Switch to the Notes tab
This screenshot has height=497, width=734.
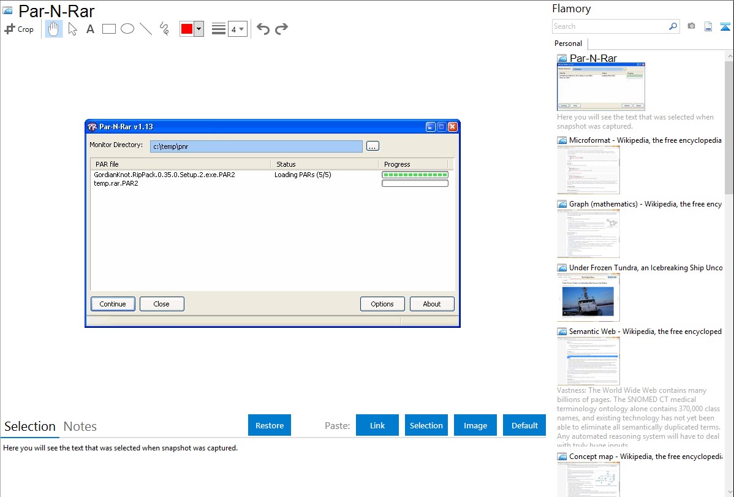[80, 427]
